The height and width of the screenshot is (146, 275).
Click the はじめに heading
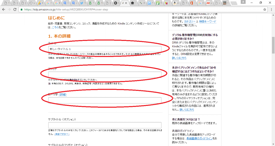[x=56, y=18]
